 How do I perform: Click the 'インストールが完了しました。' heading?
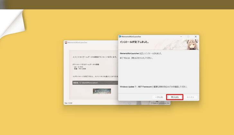(134, 42)
